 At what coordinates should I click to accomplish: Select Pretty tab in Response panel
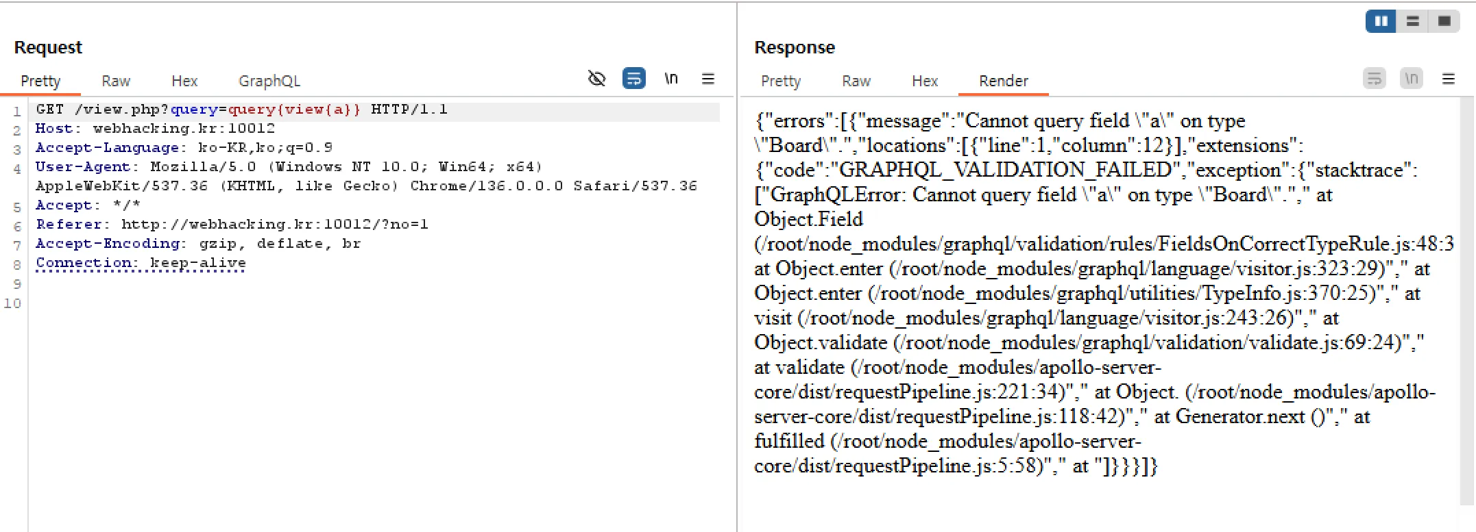click(x=781, y=81)
